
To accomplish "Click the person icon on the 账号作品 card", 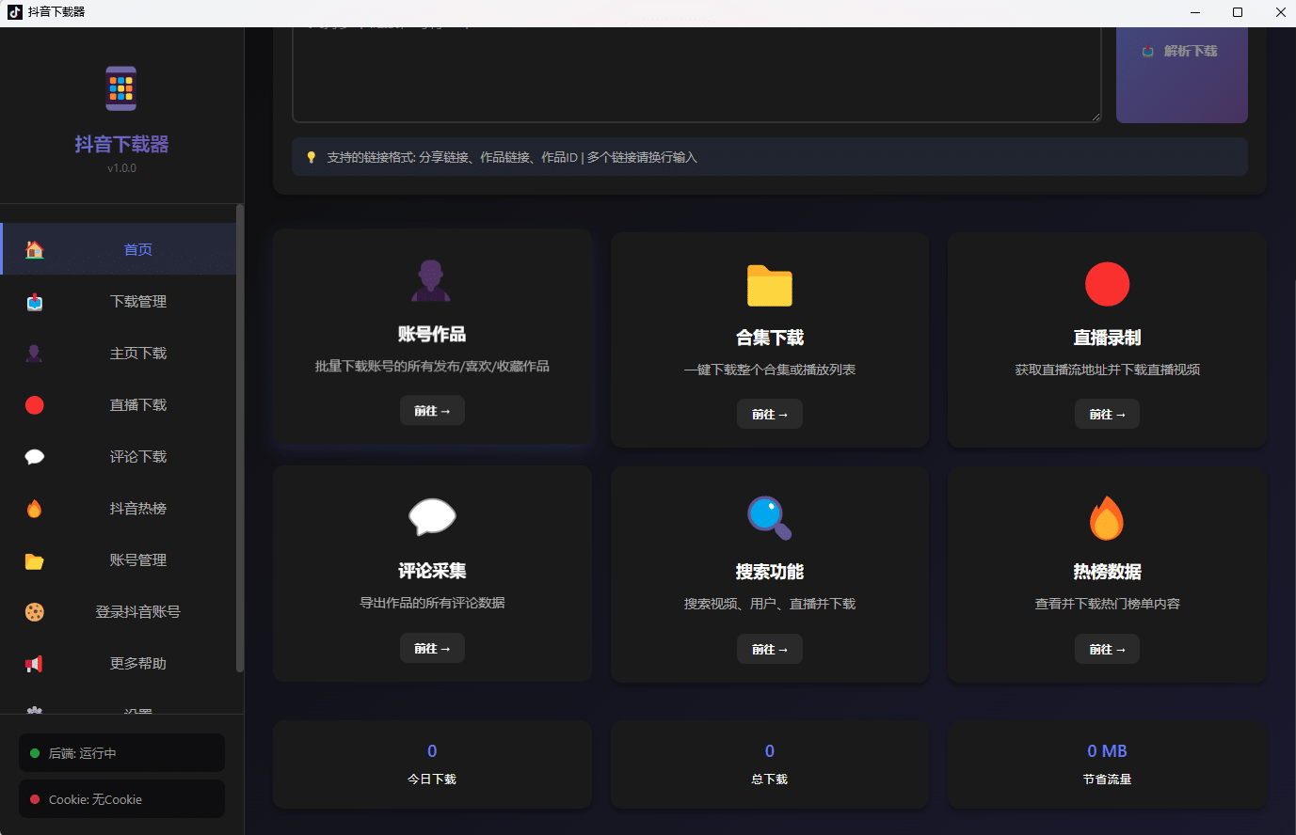I will tap(431, 279).
